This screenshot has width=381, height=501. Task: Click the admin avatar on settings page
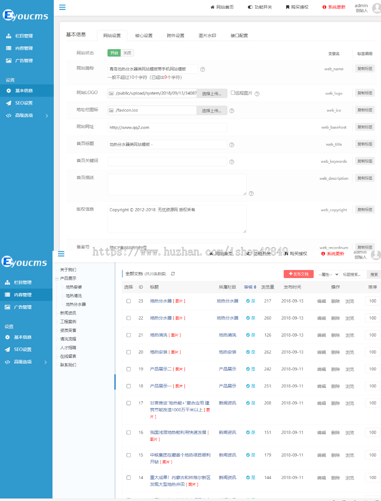[376, 8]
